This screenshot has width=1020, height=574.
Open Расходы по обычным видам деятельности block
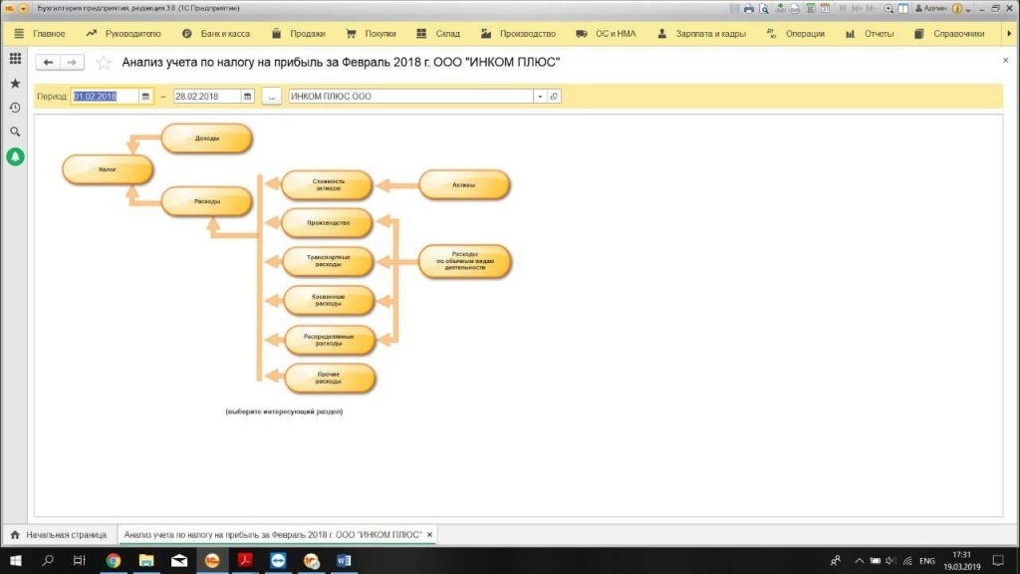464,261
